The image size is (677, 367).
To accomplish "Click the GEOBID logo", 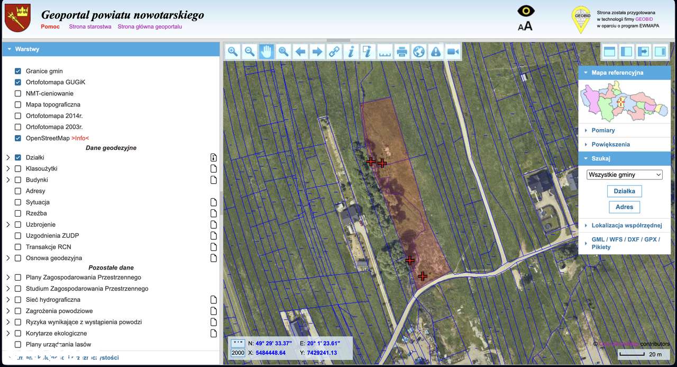I will 581,20.
